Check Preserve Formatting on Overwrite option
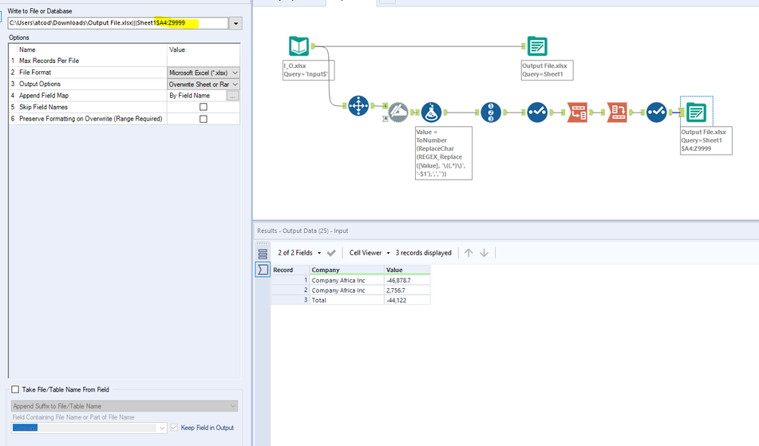 203,119
